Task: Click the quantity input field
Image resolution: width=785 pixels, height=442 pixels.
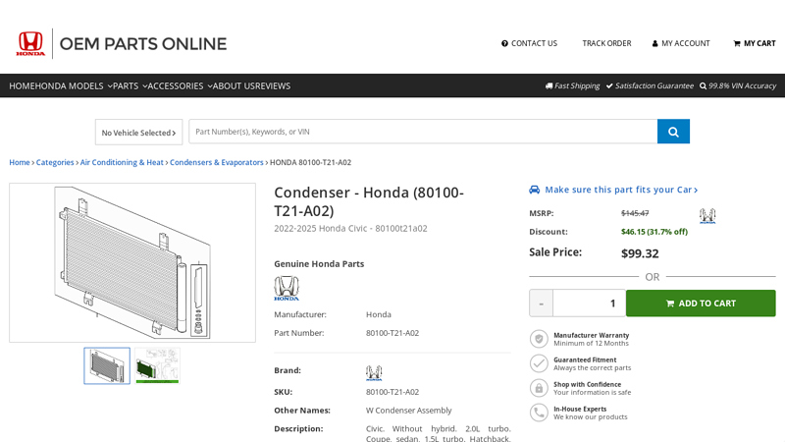Action: [x=589, y=303]
